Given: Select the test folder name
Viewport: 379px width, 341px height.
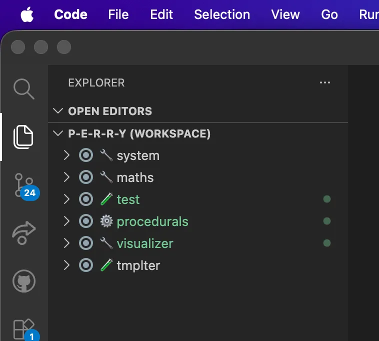Looking at the screenshot, I should point(128,199).
